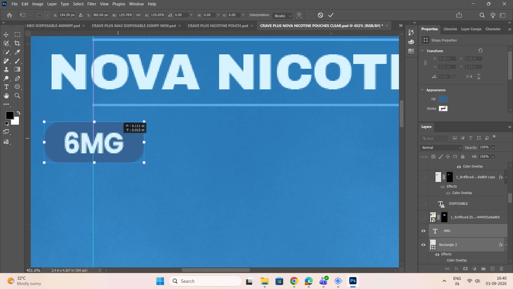513x289 pixels.
Task: Select the Crop tool
Action: (x=17, y=43)
